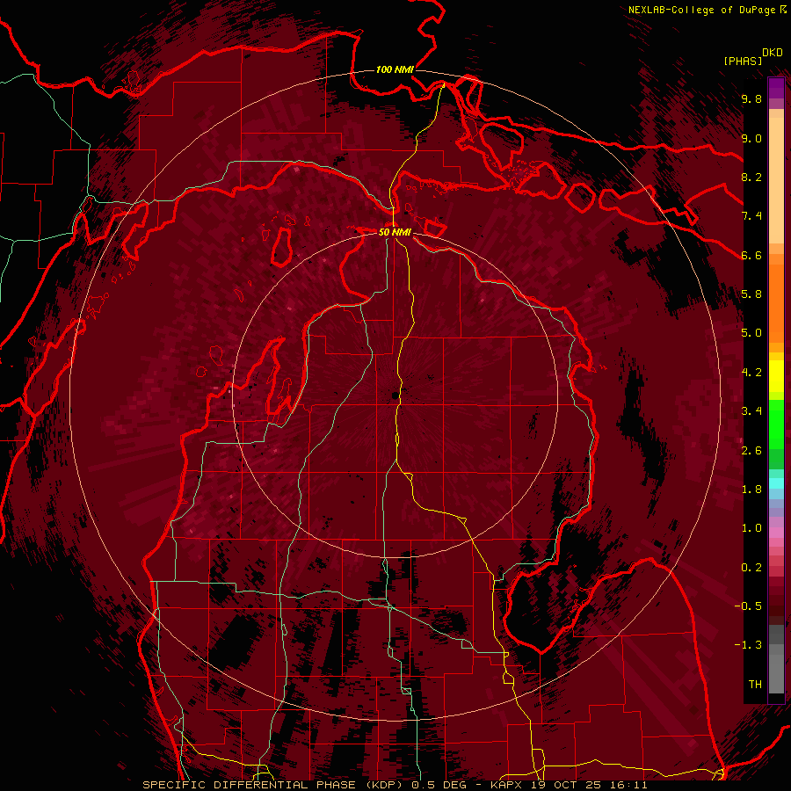Click the orange band of the color bar
Viewport: 791px width, 791px height.
776,302
